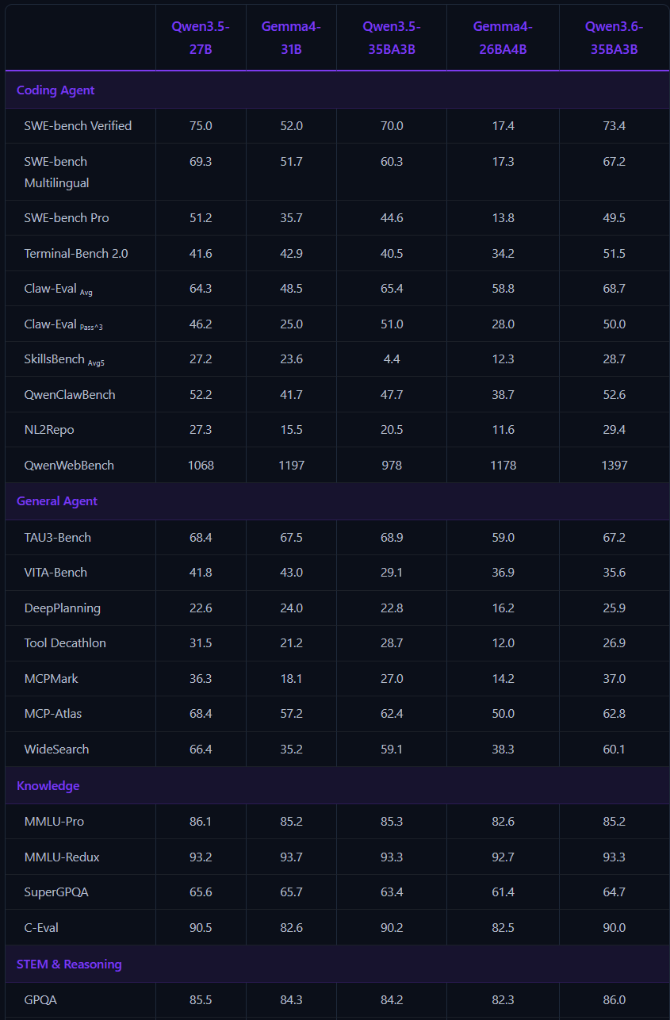Select 16.2 in the DeepPlanning row
The image size is (670, 1020).
(x=503, y=608)
